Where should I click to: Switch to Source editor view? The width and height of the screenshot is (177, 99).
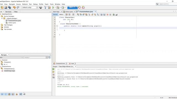[55, 15]
